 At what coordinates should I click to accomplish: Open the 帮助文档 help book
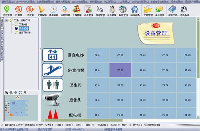[x=173, y=11]
